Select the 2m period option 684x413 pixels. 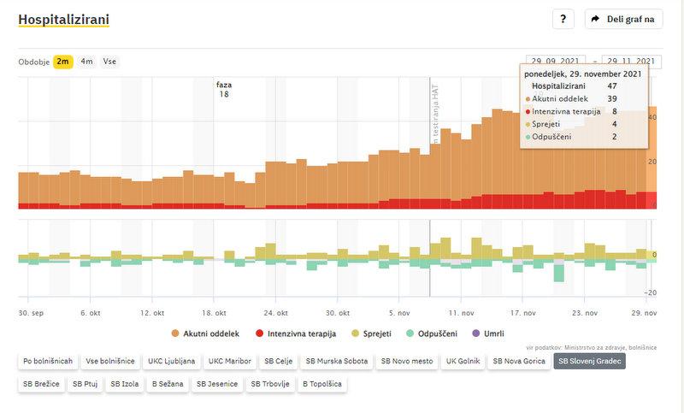[63, 62]
